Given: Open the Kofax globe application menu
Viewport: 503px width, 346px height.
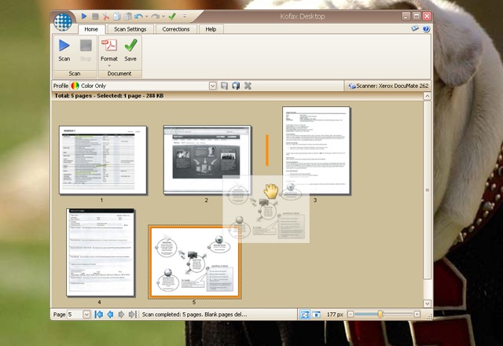Looking at the screenshot, I should [63, 22].
